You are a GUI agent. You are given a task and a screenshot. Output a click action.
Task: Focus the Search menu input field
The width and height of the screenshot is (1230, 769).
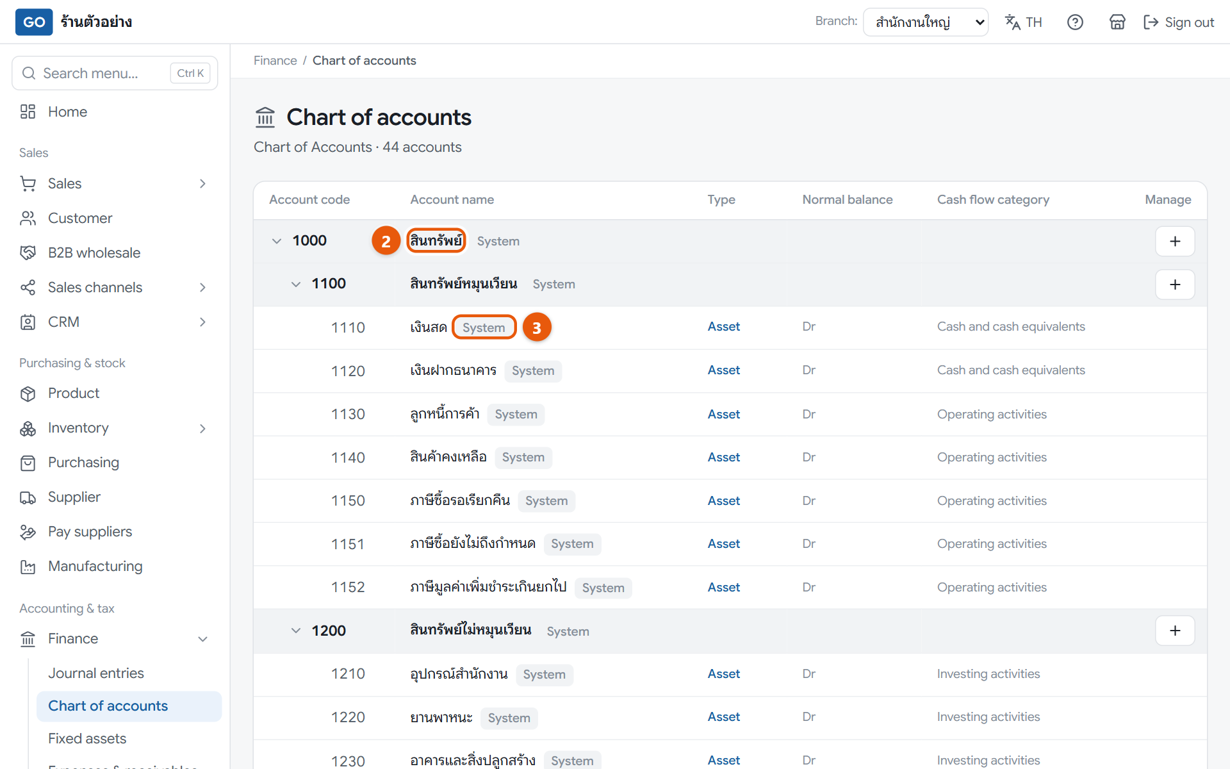pos(115,73)
